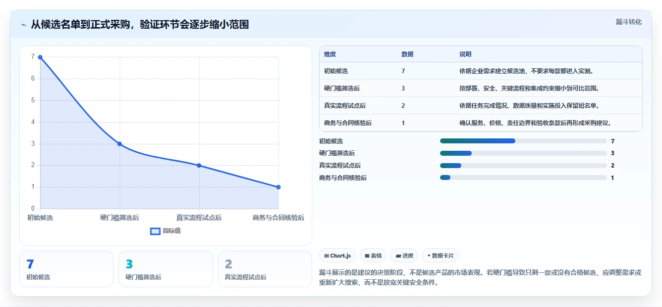Click the 真实流程试点后 x-axis label
662x307 pixels.
pos(199,218)
